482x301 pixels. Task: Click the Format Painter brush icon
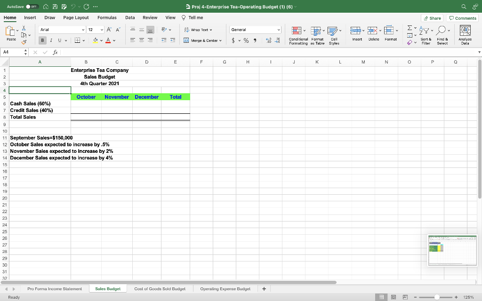(x=24, y=42)
